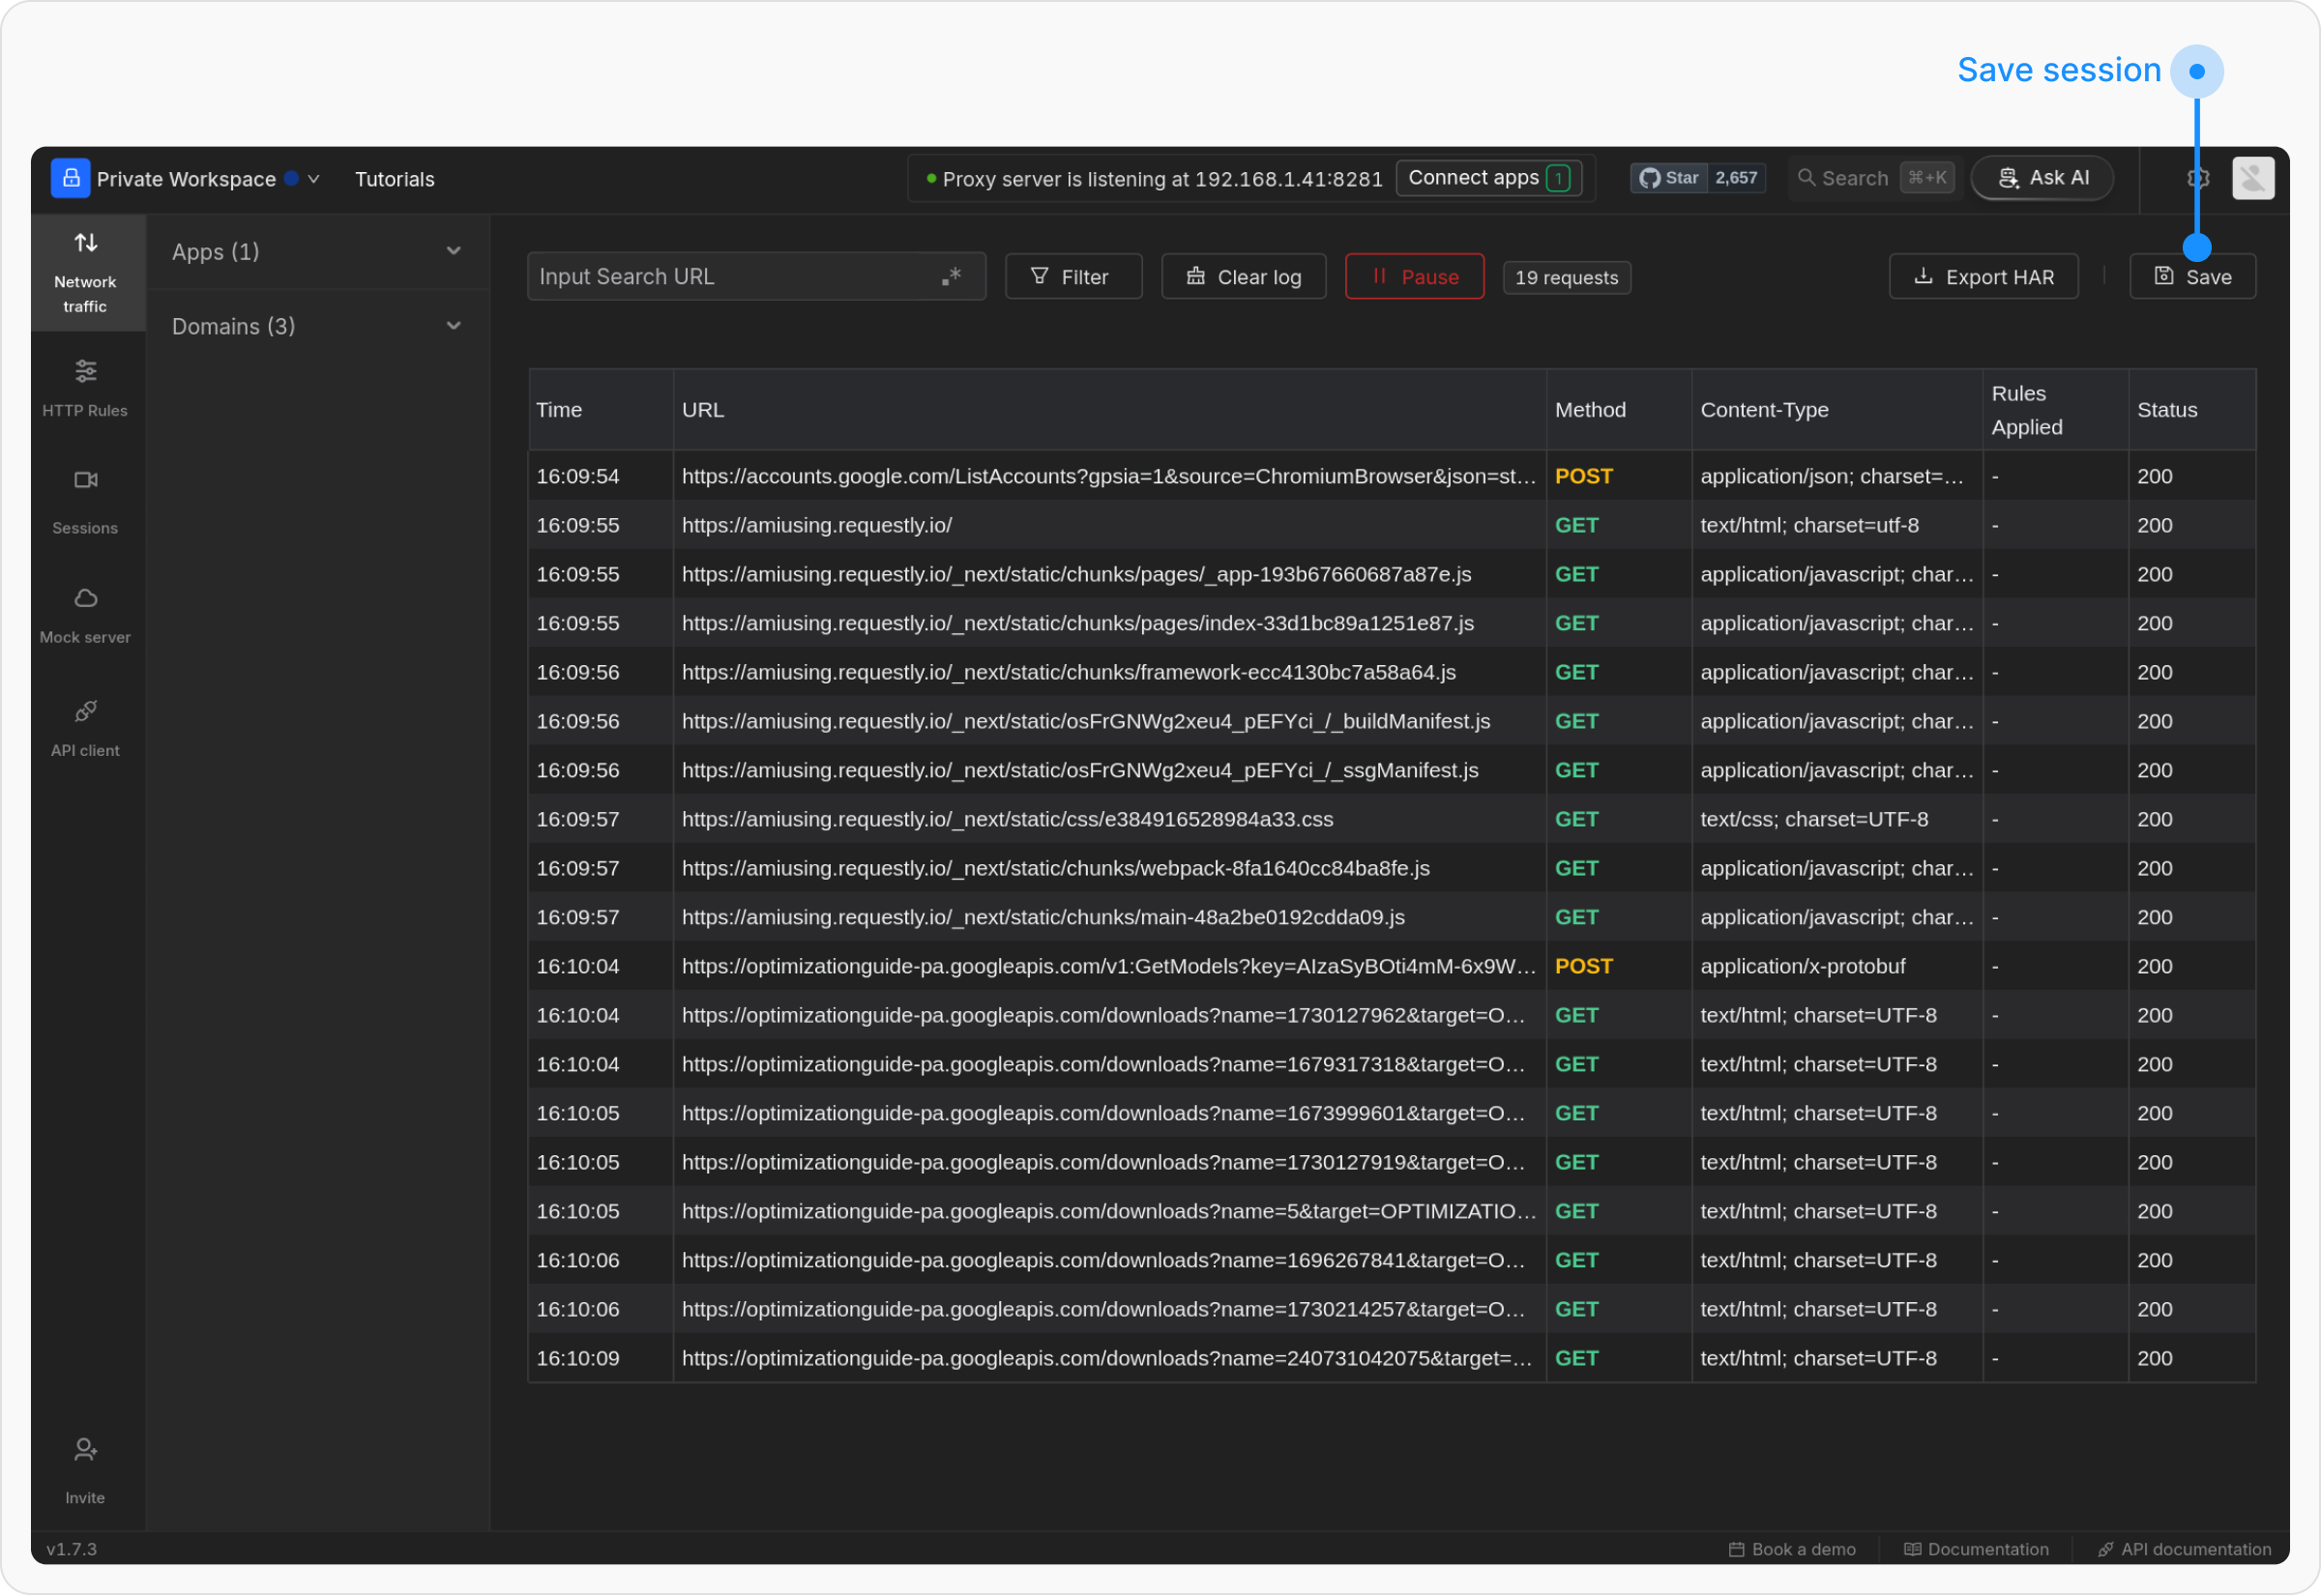The height and width of the screenshot is (1595, 2321).
Task: Click Export HAR button
Action: 1983,276
